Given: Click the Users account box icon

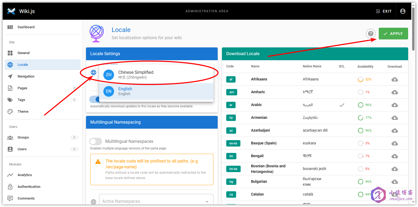Looking at the screenshot, I should 10,149.
